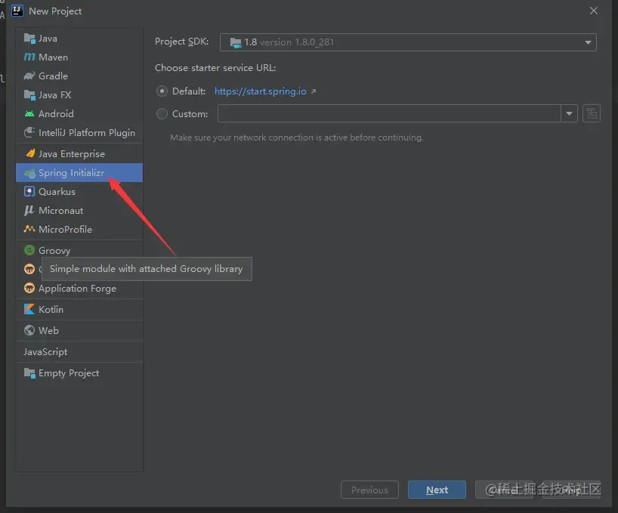Expand the Custom URL history dropdown arrow

pyautogui.click(x=569, y=113)
